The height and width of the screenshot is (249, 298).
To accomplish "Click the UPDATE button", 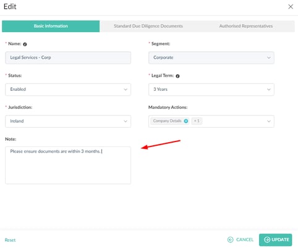I will click(x=276, y=240).
